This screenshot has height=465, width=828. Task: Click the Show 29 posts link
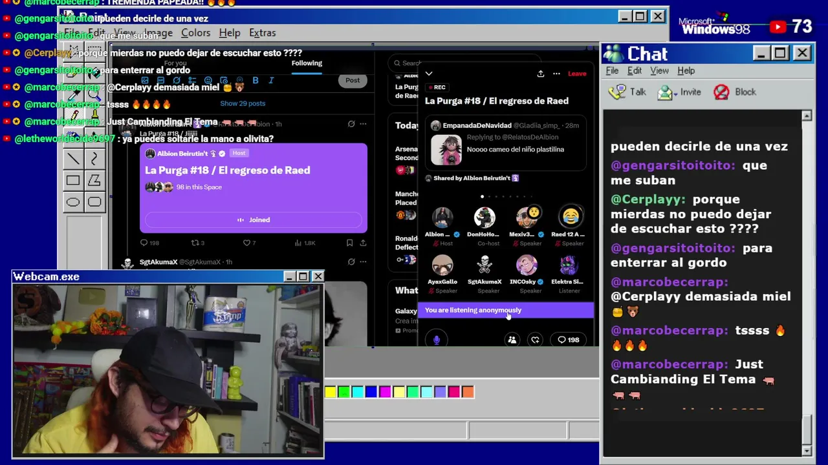243,103
